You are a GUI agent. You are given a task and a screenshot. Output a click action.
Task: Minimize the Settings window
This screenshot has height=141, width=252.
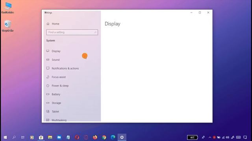point(191,13)
